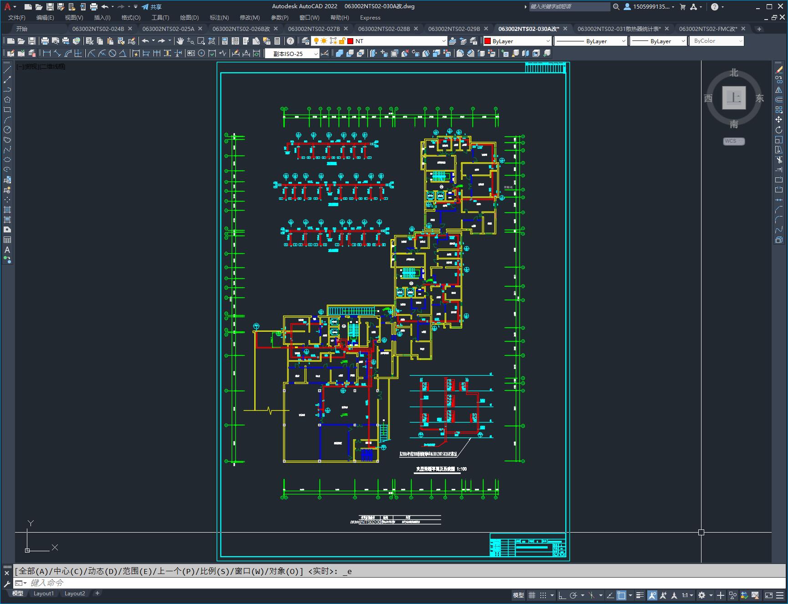
Task: Toggle snap mode in status bar
Action: [x=543, y=595]
